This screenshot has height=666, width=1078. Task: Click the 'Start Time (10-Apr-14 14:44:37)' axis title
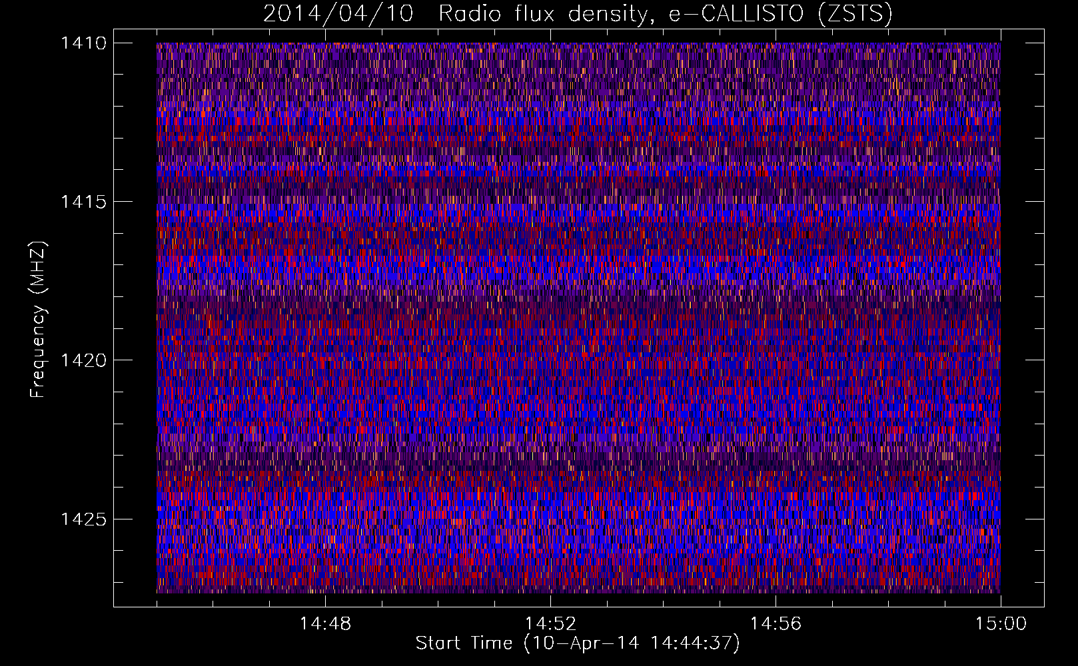[x=578, y=643]
